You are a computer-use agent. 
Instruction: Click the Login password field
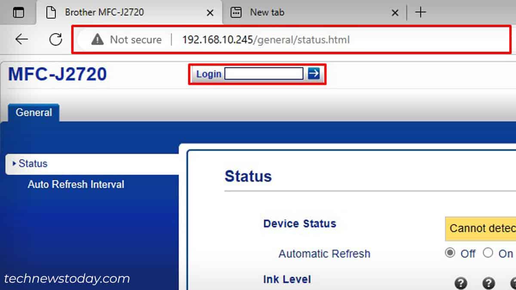point(264,74)
